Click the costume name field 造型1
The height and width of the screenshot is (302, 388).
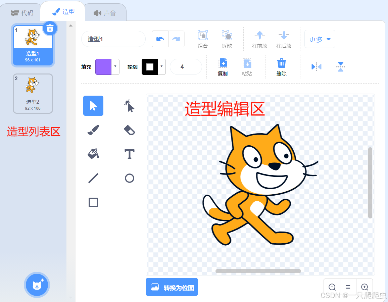click(x=113, y=39)
